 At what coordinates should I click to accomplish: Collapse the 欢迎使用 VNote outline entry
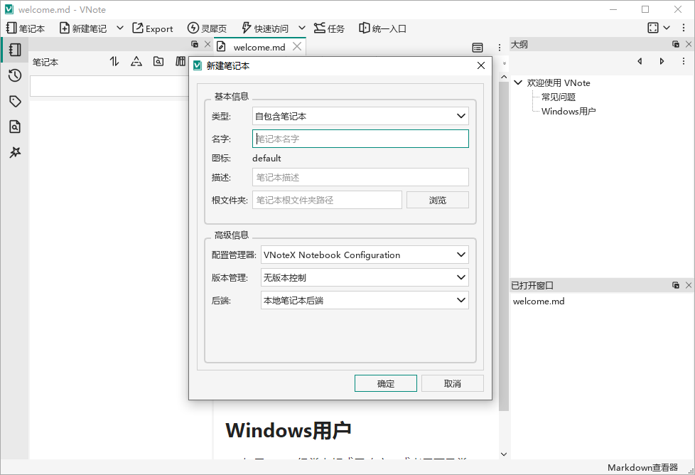[x=517, y=82]
